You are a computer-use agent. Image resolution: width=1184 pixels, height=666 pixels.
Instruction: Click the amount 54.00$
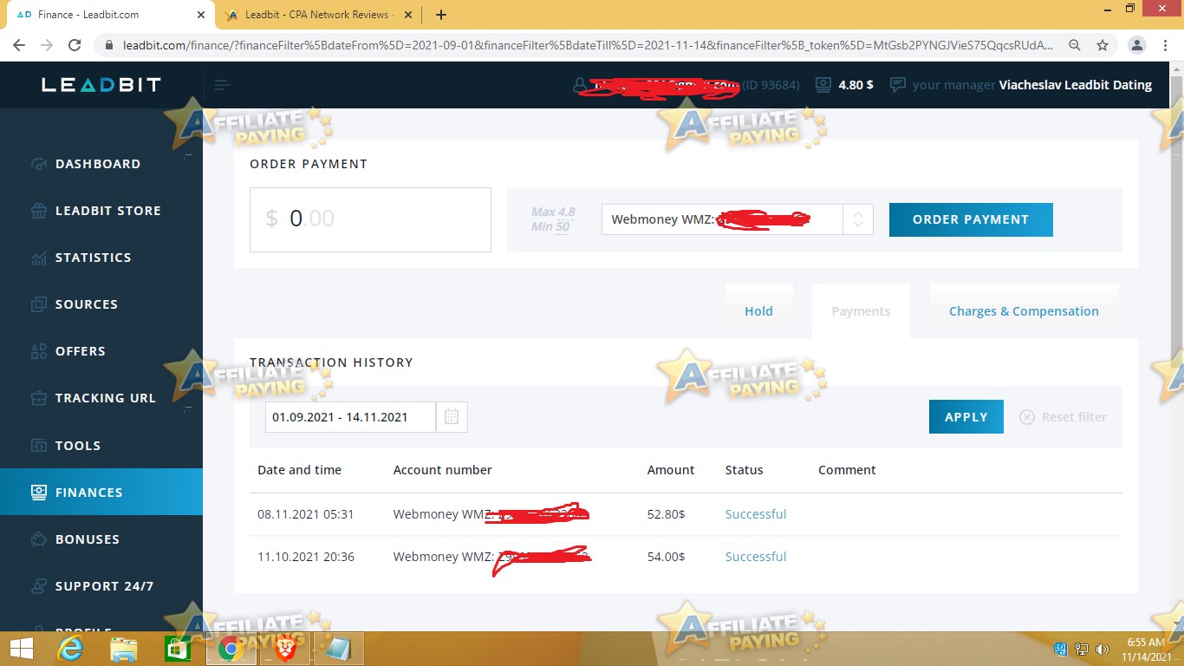[x=667, y=557]
